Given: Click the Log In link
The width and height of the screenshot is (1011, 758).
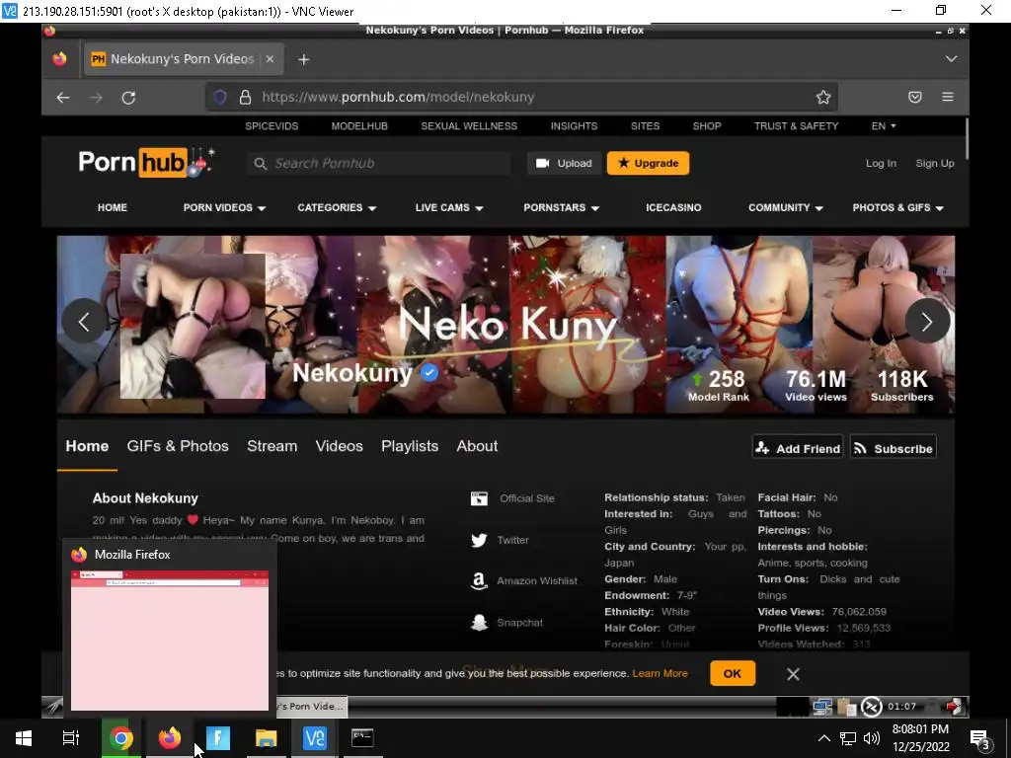Looking at the screenshot, I should (x=881, y=163).
